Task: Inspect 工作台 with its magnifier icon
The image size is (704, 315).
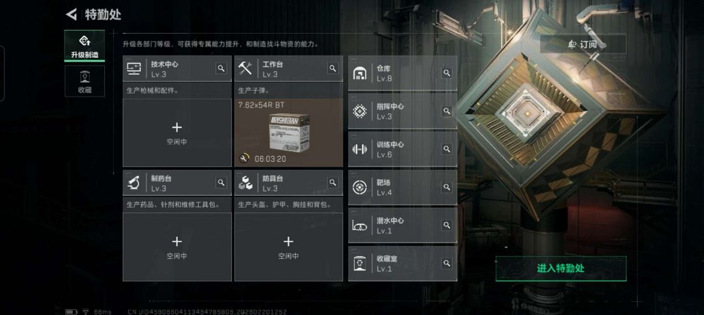Action: coord(332,68)
